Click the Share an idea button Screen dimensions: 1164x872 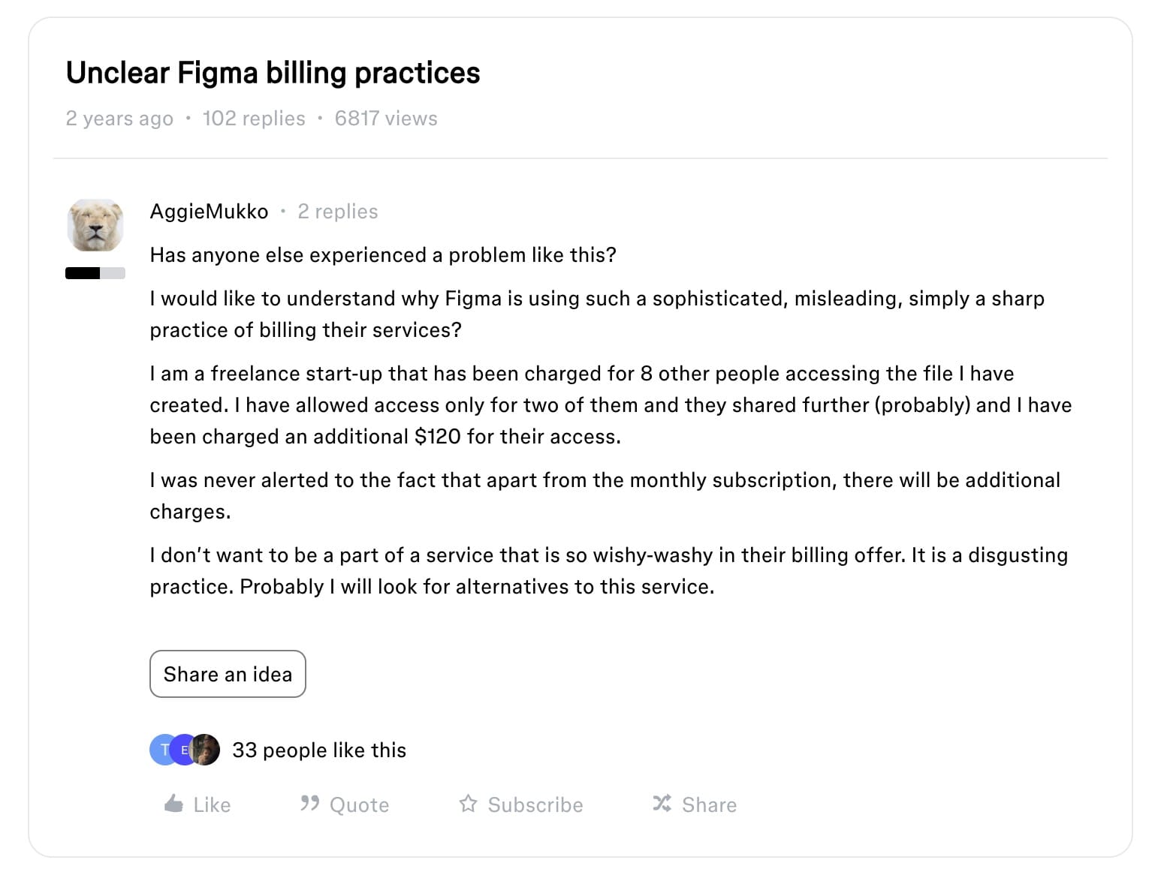pos(228,674)
